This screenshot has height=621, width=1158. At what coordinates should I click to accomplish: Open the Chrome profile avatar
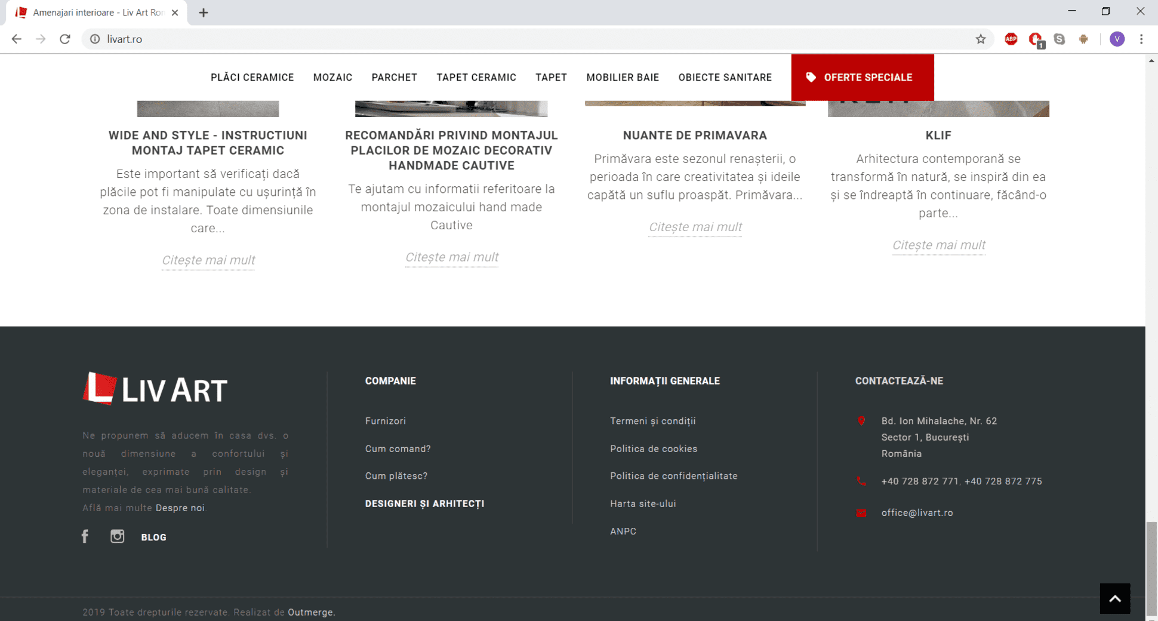(1117, 39)
